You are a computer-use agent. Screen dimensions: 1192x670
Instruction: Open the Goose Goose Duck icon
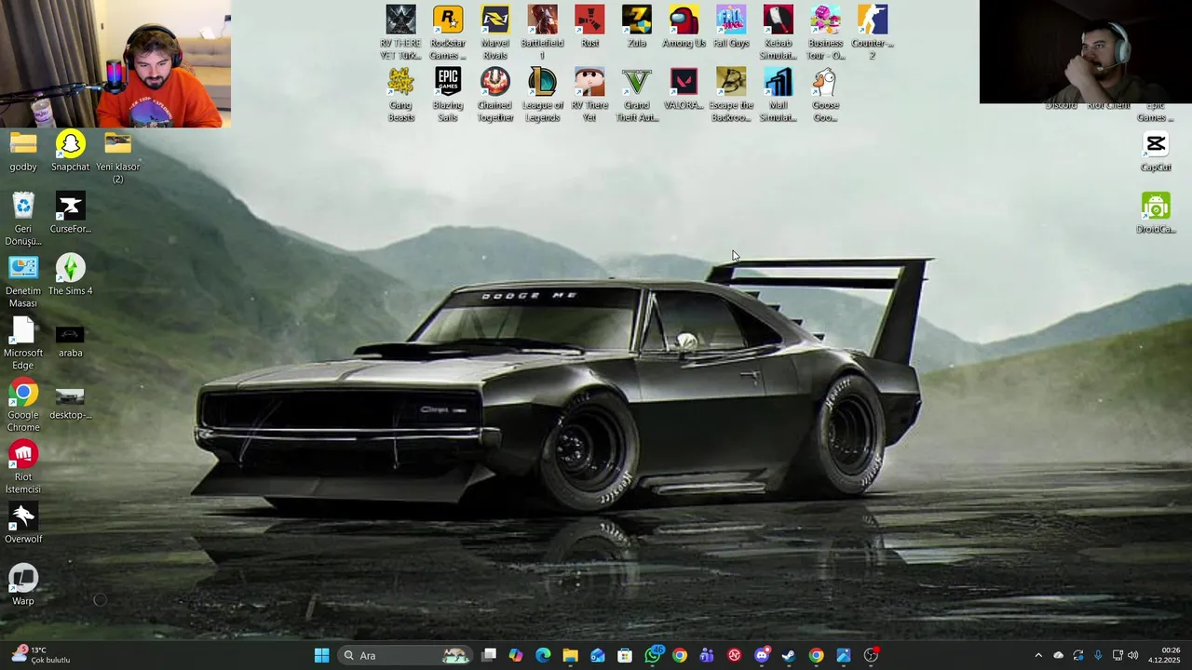point(825,95)
